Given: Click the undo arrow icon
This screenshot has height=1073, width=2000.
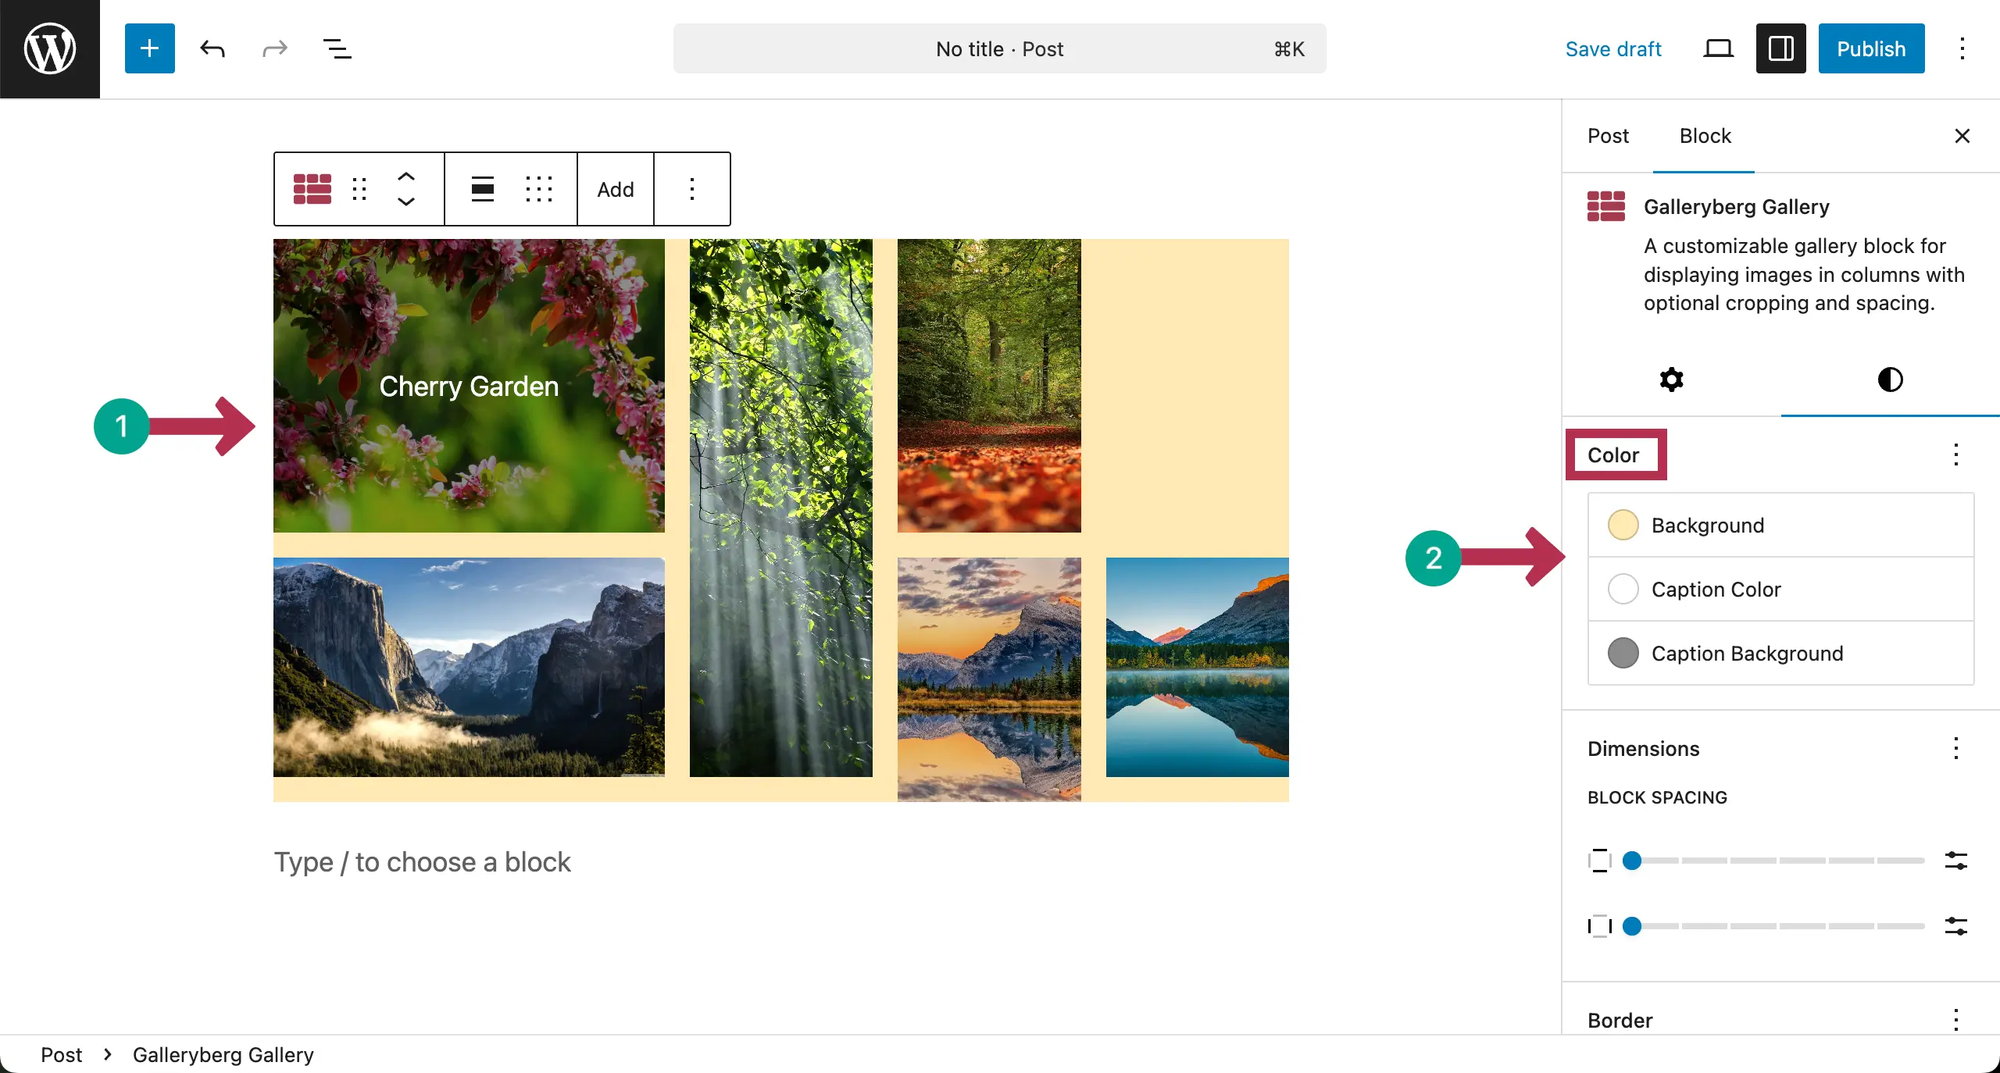Looking at the screenshot, I should point(212,48).
